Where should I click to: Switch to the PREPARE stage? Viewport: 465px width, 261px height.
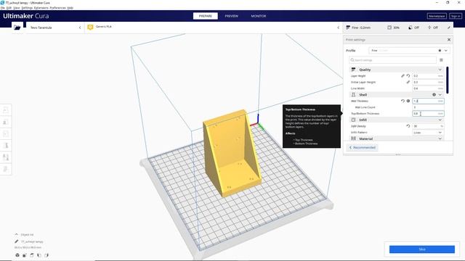[205, 16]
